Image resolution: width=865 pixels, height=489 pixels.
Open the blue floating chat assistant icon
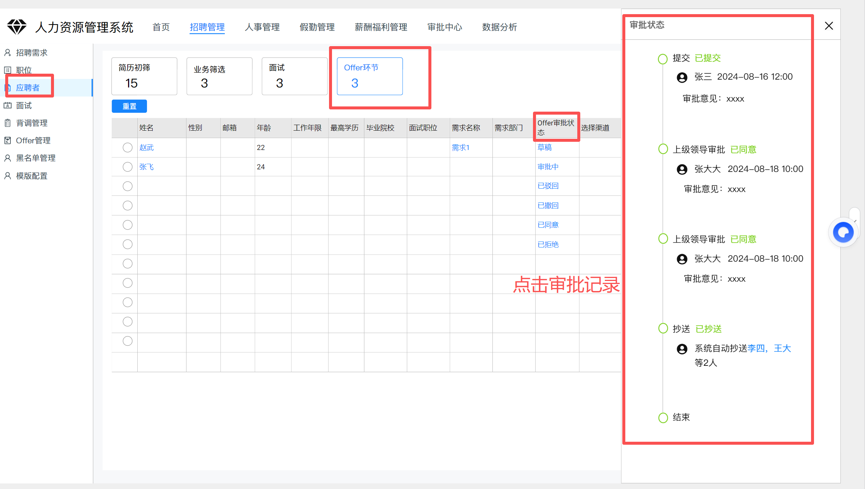tap(843, 232)
